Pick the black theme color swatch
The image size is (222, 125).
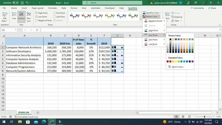[x=170, y=39]
